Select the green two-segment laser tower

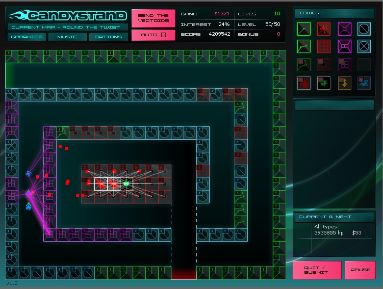[x=304, y=46]
